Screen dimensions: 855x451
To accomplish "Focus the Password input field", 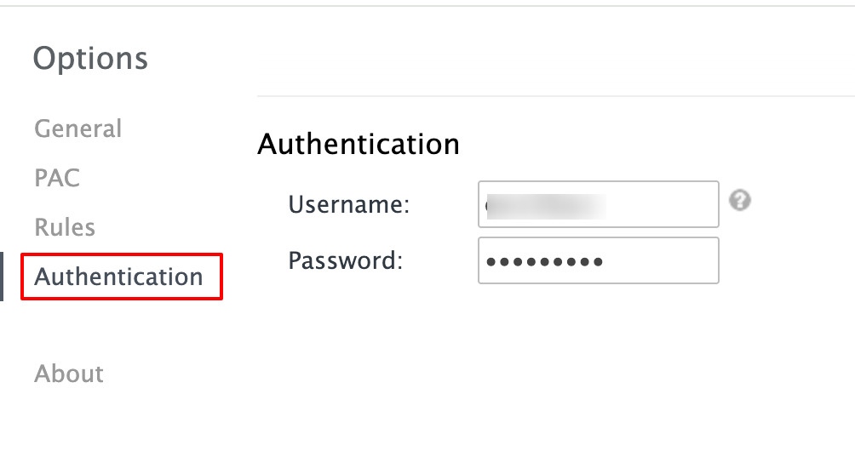I will (x=598, y=260).
